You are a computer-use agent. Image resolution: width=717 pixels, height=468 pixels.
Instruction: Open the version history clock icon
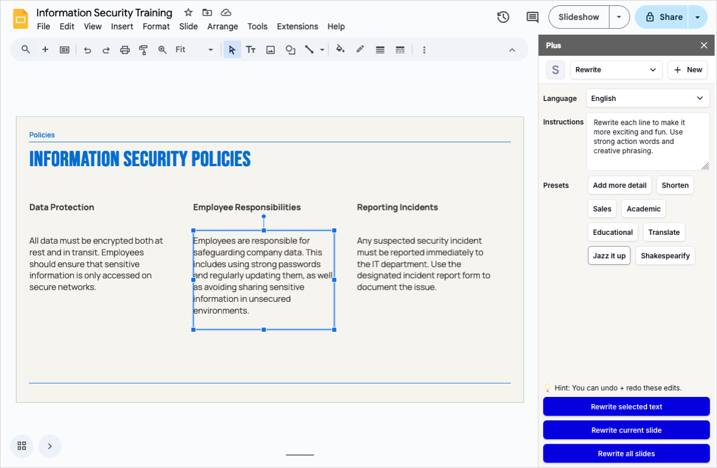tap(503, 17)
